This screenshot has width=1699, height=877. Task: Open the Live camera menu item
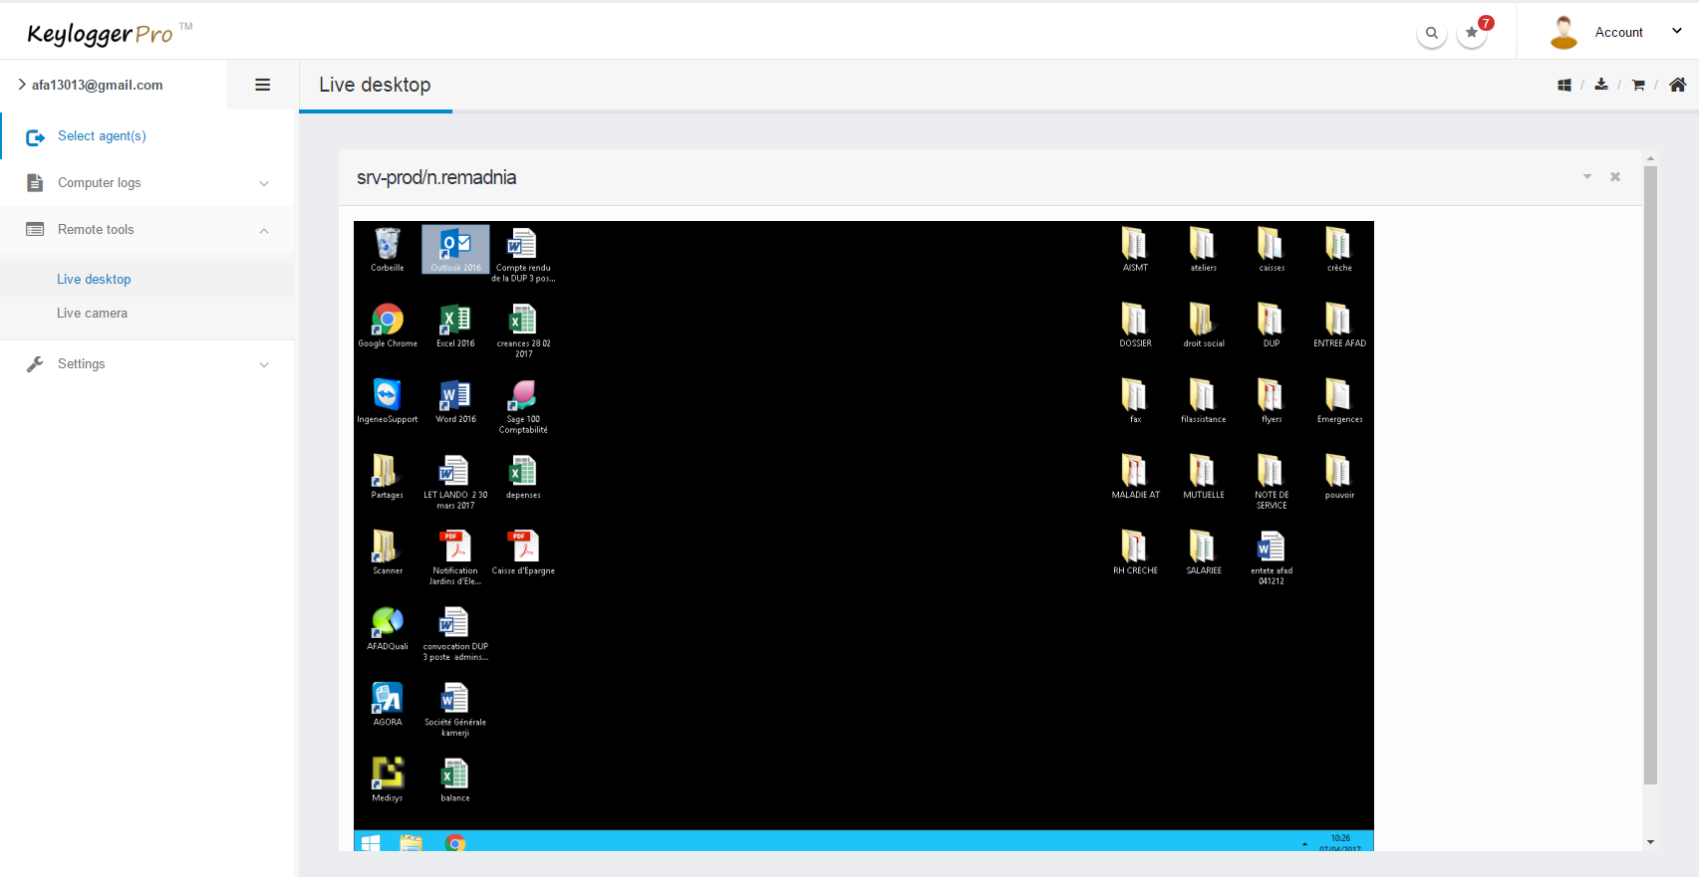[92, 314]
